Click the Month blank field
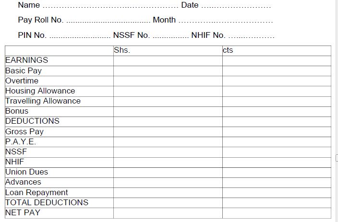Screen dimensions: 338x222 click(x=225, y=21)
